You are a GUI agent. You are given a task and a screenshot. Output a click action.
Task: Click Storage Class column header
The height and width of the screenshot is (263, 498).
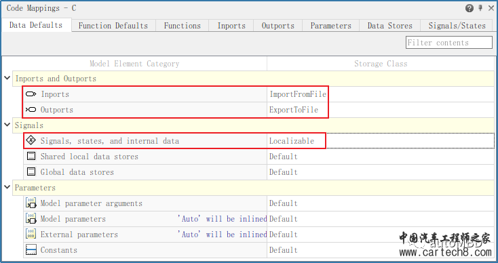pyautogui.click(x=381, y=64)
